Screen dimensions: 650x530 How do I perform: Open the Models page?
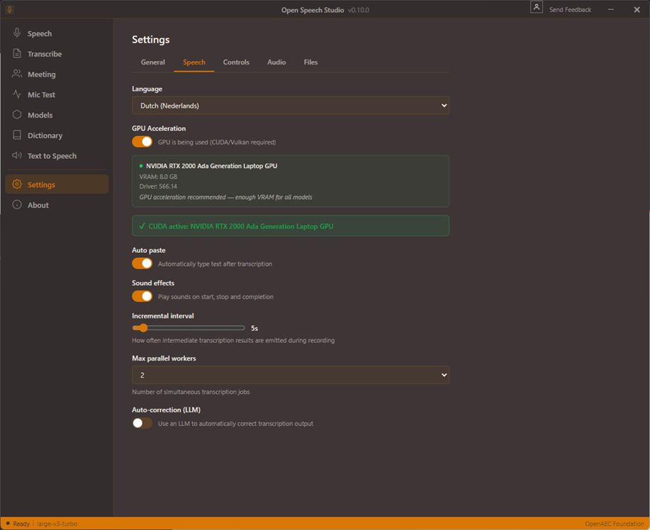[57, 115]
